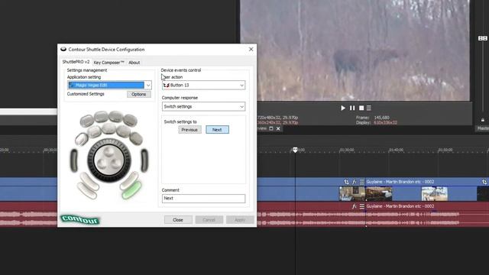Open the hamburger menu beside the Stop button

coord(369,108)
